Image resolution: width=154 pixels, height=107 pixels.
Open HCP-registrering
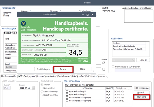(142, 88)
